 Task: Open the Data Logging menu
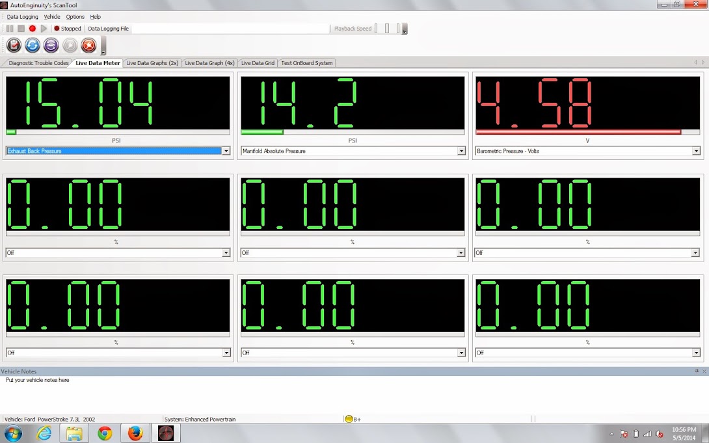[22, 17]
